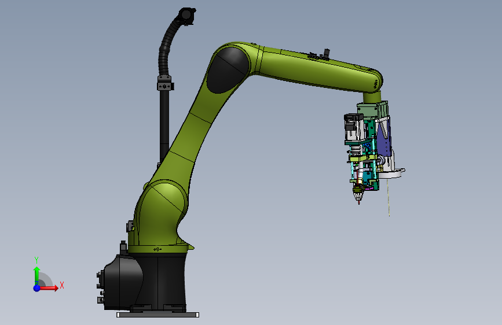The image size is (502, 325).
Task: Select the white circular flange on tool head
Action: [x=391, y=173]
